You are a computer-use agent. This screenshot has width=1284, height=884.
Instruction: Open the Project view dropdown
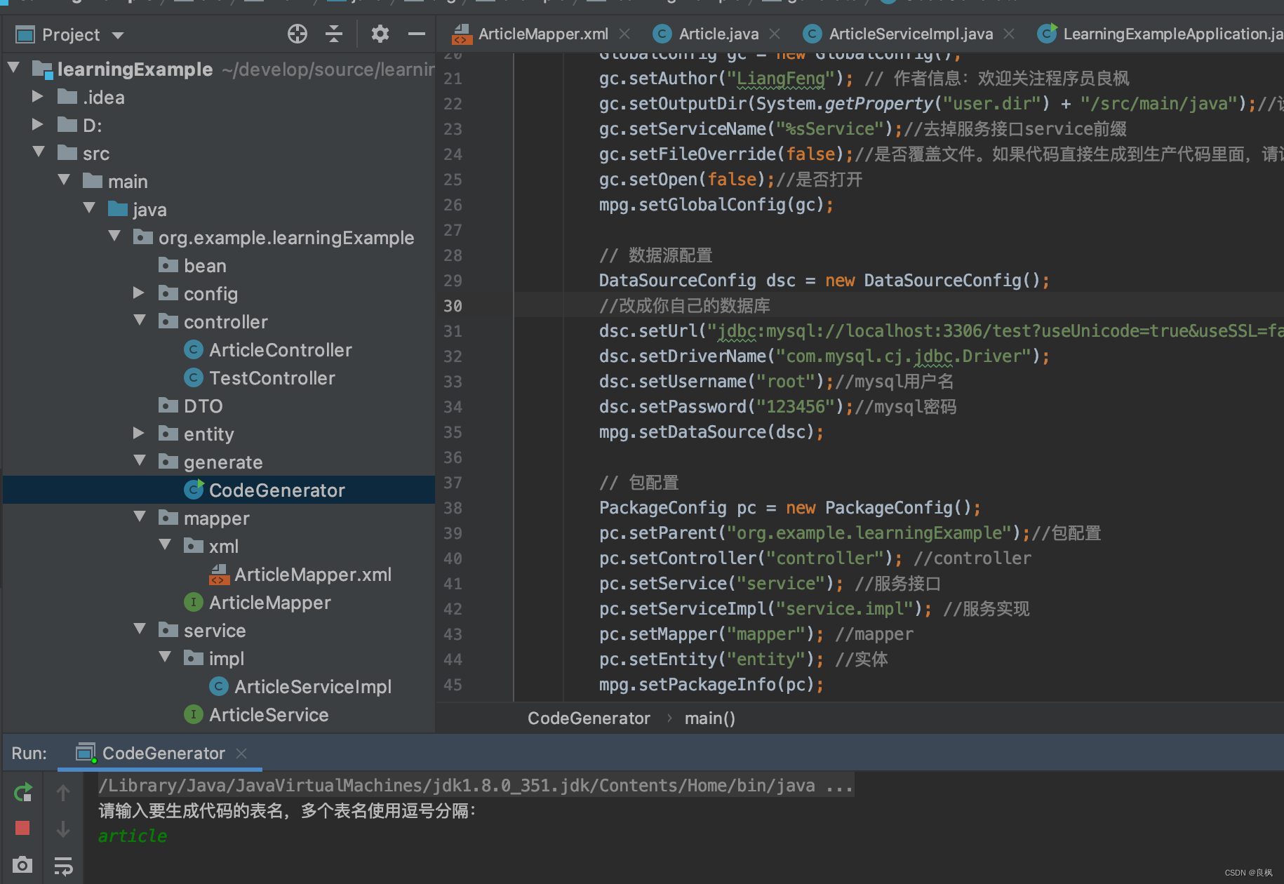118,35
